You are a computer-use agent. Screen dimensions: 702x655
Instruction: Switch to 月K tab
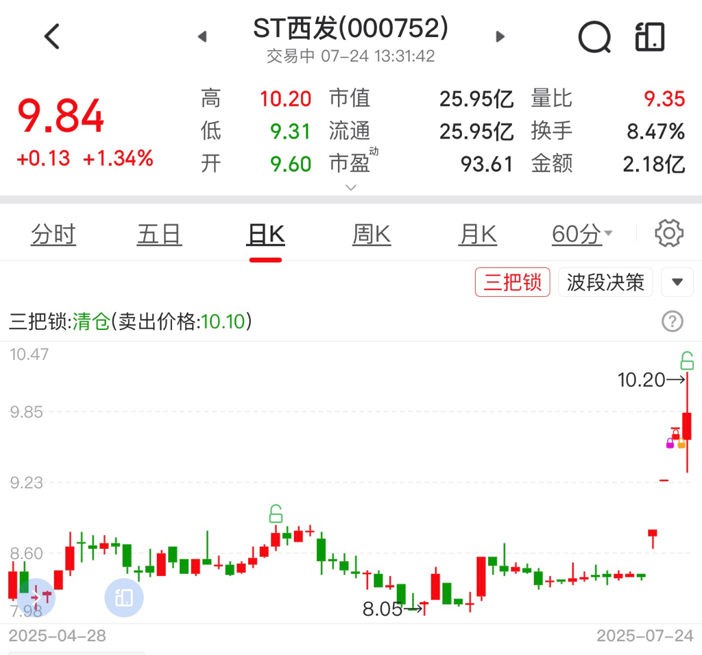point(478,234)
